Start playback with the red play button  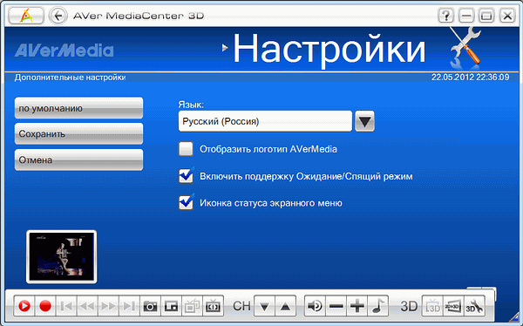(x=24, y=306)
